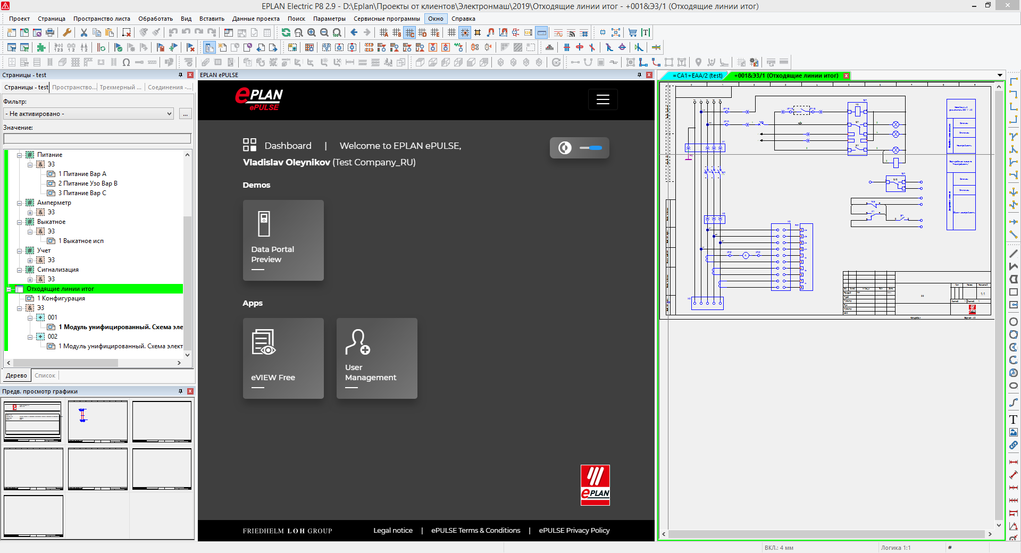
Task: Open the document tabs list dropdown arrow
Action: [1000, 76]
